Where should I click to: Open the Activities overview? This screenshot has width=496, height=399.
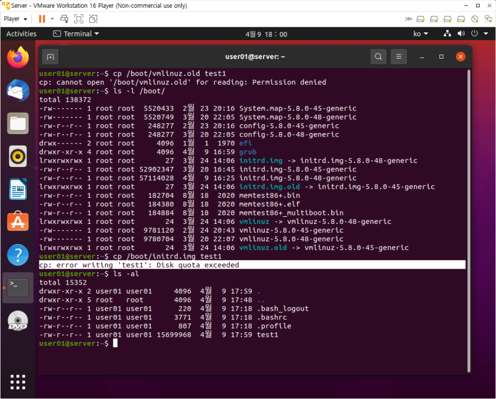[21, 34]
